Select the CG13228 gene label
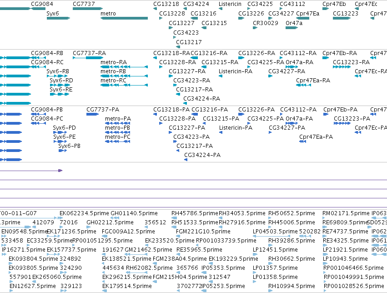Viewport: 387px width, 293px height. [172, 14]
